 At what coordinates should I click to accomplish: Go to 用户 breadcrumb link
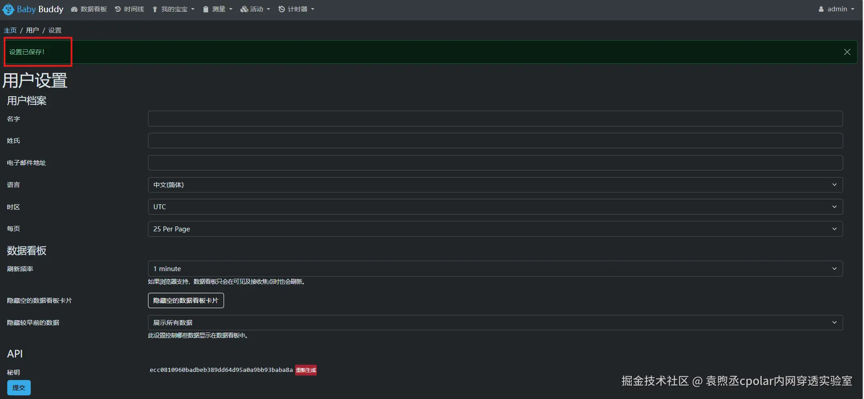click(x=33, y=30)
